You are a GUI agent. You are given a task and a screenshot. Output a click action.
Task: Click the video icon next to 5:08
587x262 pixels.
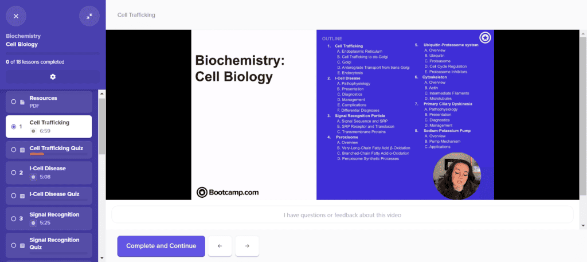point(33,177)
